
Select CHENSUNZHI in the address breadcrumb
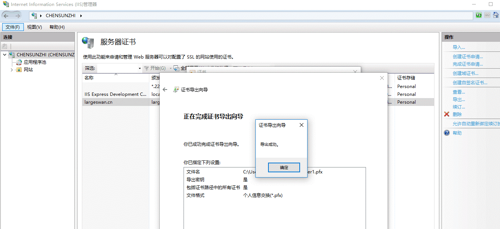click(61, 16)
